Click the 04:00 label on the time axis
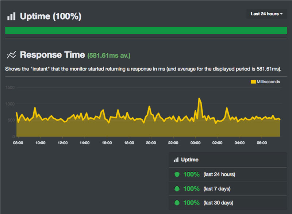 click(x=240, y=143)
